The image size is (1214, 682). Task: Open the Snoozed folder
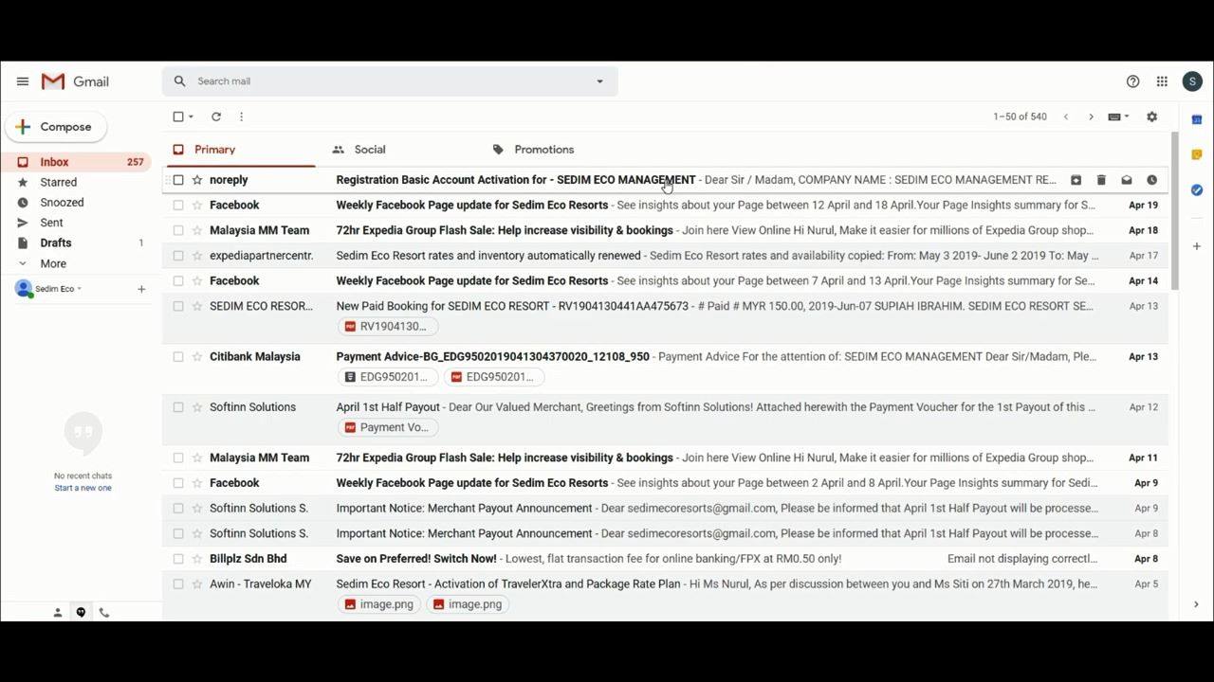tap(77, 203)
